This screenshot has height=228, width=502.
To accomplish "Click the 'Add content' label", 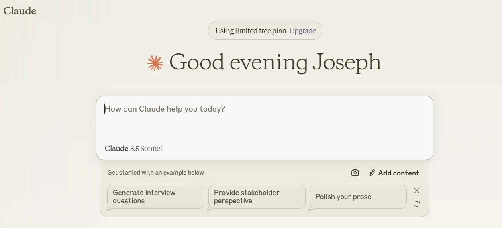I will (x=398, y=173).
